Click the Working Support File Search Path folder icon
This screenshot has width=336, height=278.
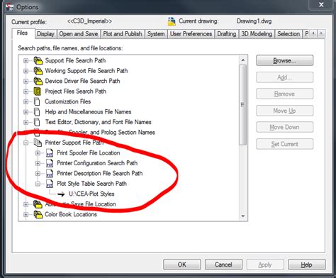[38, 71]
